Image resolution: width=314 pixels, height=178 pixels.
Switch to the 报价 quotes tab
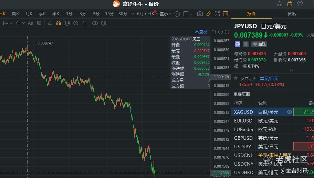tap(251, 14)
